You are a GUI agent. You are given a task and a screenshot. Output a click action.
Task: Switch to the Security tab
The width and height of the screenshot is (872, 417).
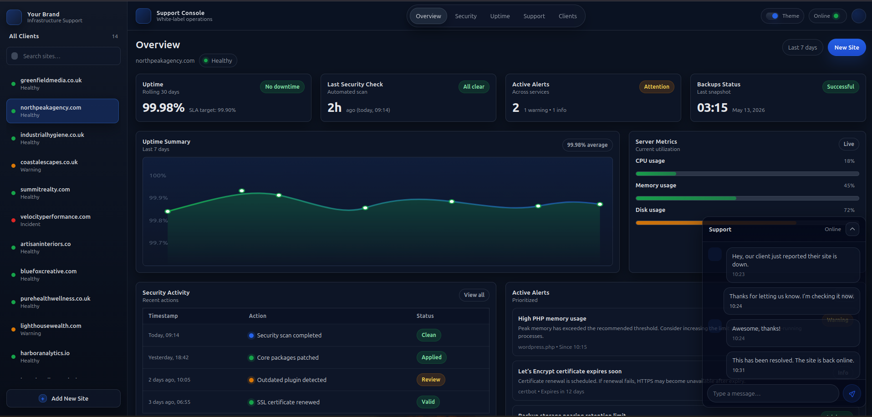[x=466, y=16]
